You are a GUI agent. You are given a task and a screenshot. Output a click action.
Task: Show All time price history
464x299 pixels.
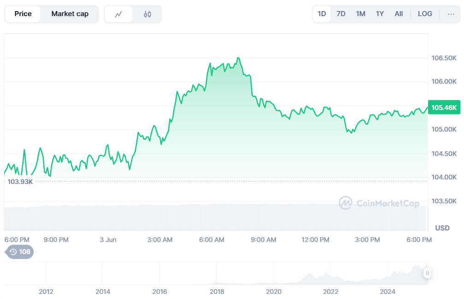(399, 14)
